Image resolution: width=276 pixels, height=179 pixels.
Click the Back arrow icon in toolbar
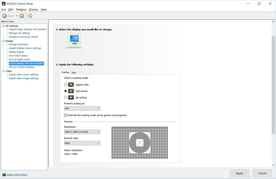pos(5,16)
